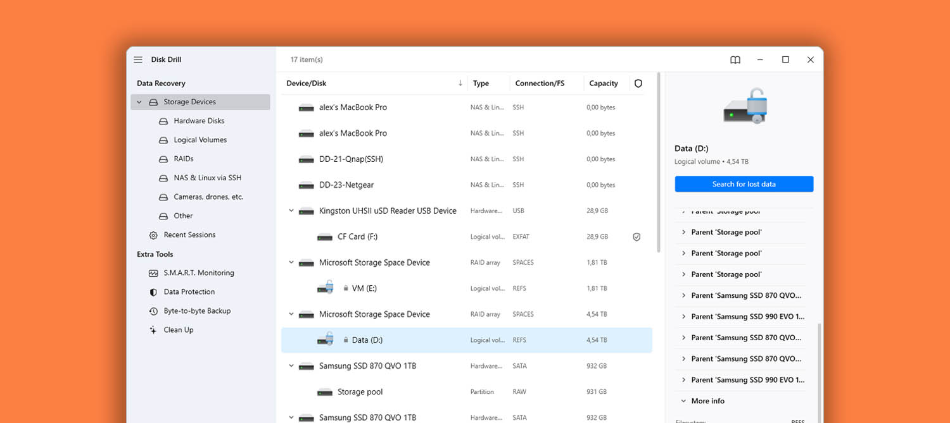The height and width of the screenshot is (423, 950).
Task: Collapse the Microsoft Storage Space Device entry
Action: click(291, 262)
